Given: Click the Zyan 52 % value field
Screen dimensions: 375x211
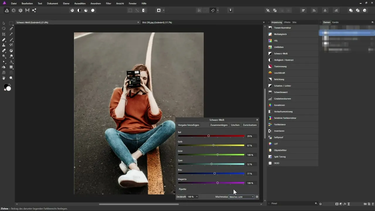Looking at the screenshot, I should (x=251, y=164).
